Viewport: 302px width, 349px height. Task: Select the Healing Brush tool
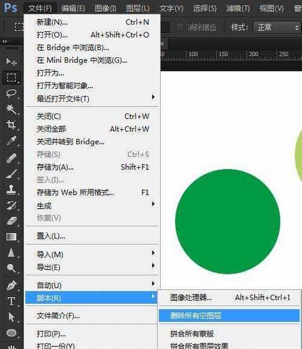coord(11,158)
